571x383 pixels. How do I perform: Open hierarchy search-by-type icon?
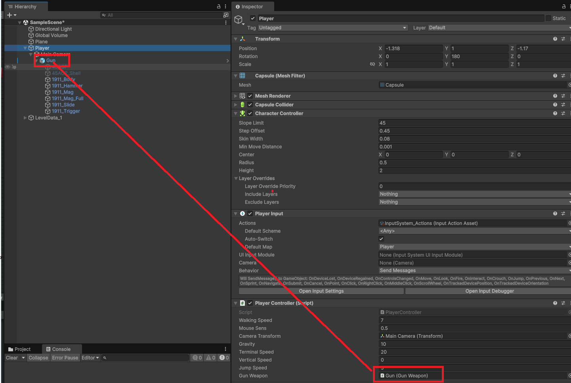tap(226, 15)
